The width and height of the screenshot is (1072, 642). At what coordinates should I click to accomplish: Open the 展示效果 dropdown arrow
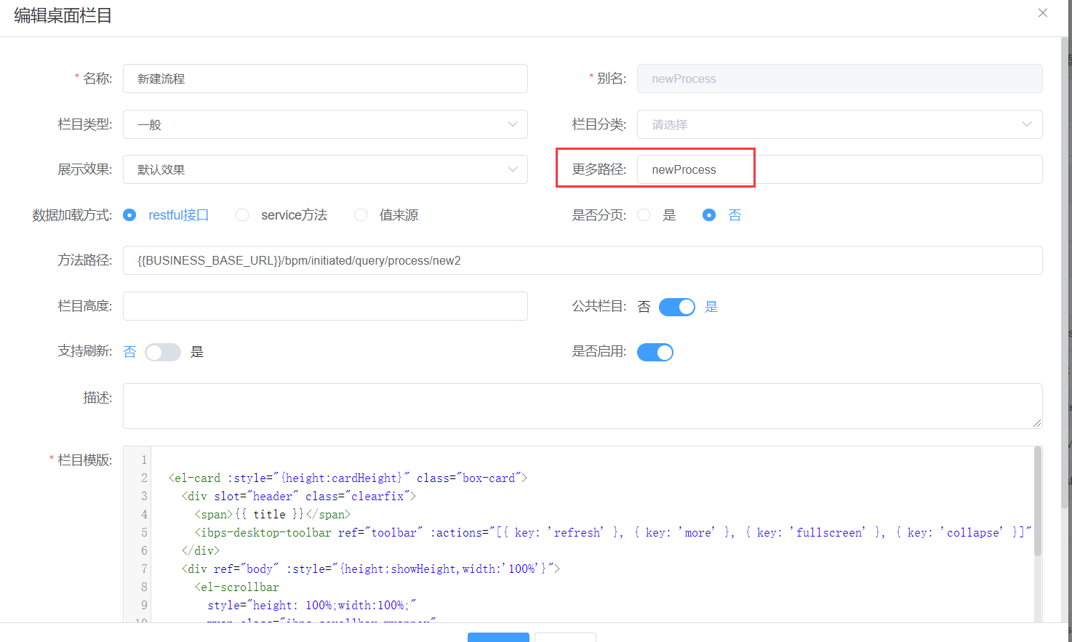point(512,169)
